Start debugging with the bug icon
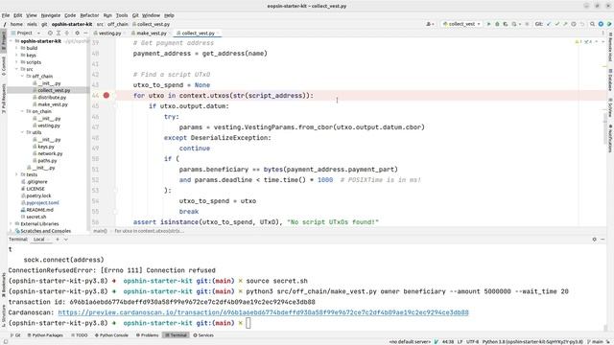This screenshot has height=345, width=614. coord(497,24)
